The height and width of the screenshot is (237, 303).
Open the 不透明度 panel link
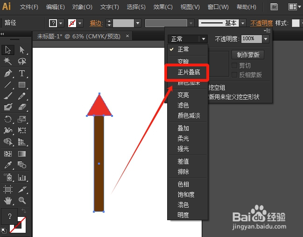[261, 23]
